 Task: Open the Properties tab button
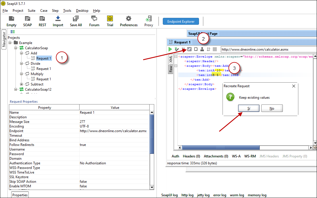[x=20, y=195]
